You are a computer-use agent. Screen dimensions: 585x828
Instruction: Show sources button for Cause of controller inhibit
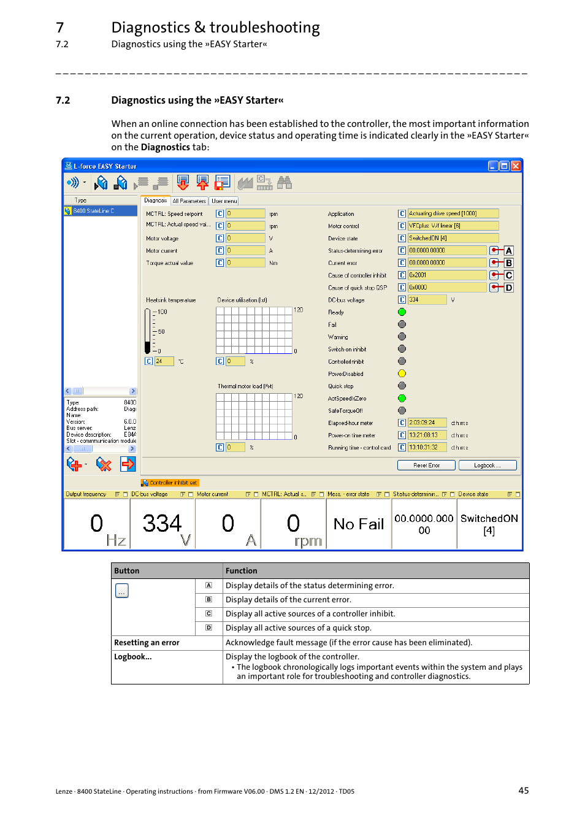[x=494, y=275]
